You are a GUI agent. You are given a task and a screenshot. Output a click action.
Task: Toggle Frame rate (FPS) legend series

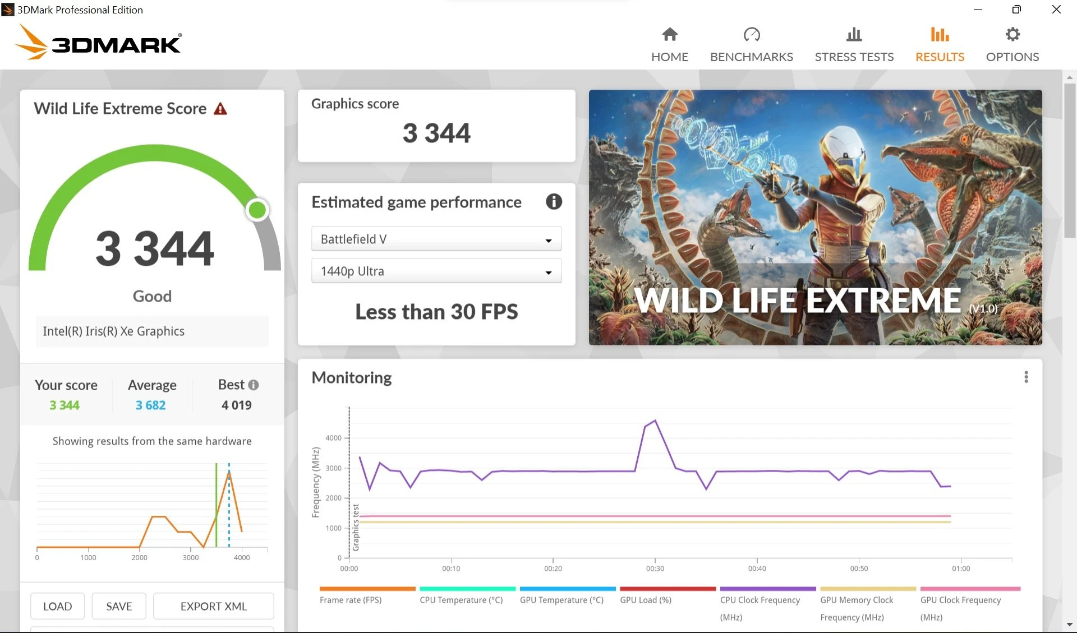[351, 600]
